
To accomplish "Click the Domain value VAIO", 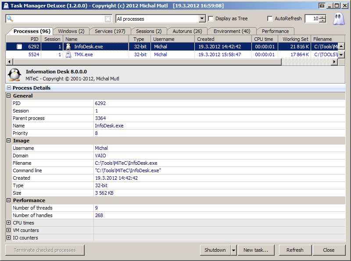I will click(x=100, y=156).
